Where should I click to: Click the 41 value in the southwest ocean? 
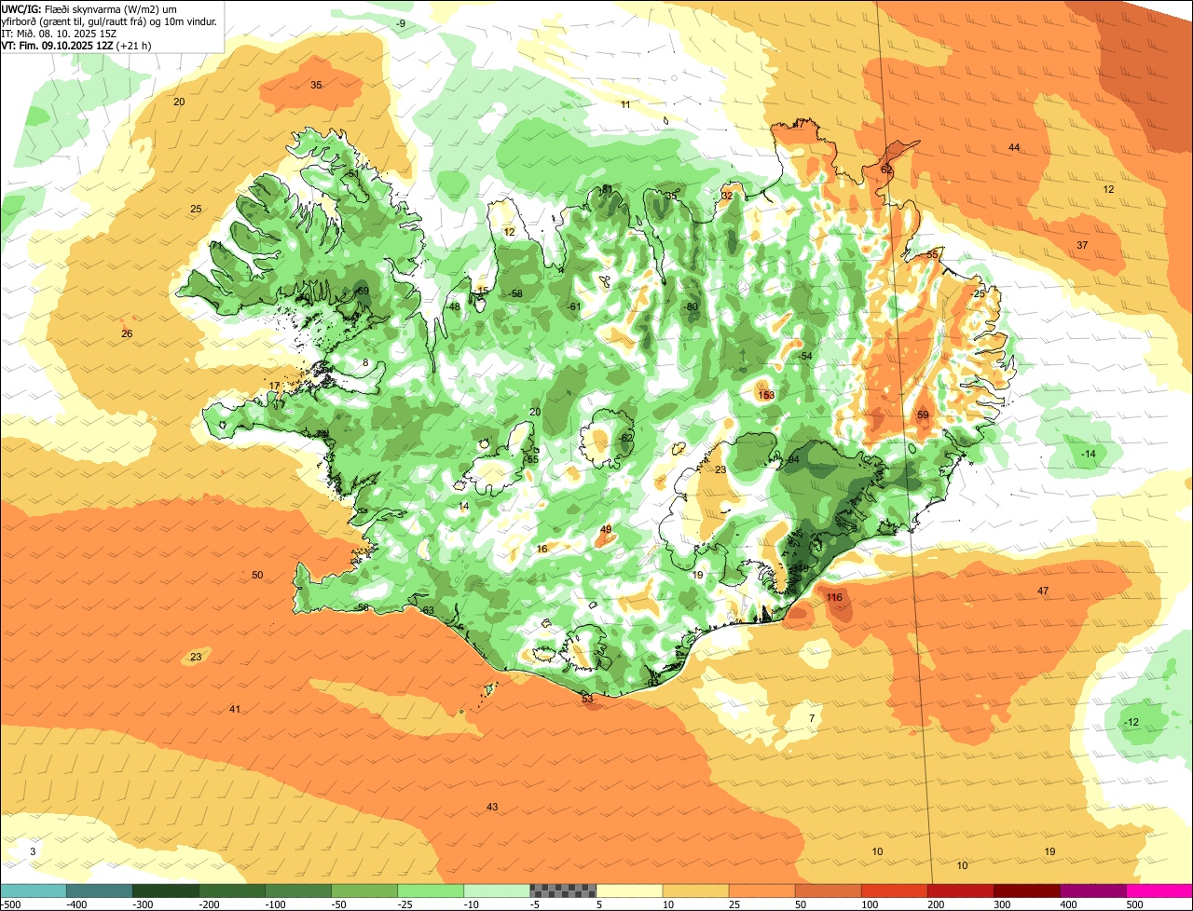click(x=235, y=710)
